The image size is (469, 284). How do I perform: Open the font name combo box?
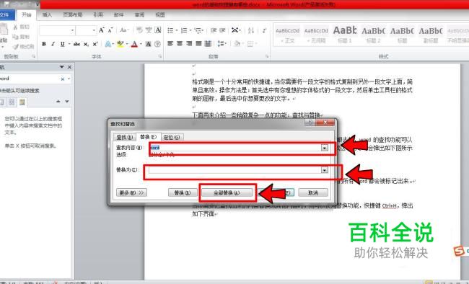click(57, 30)
